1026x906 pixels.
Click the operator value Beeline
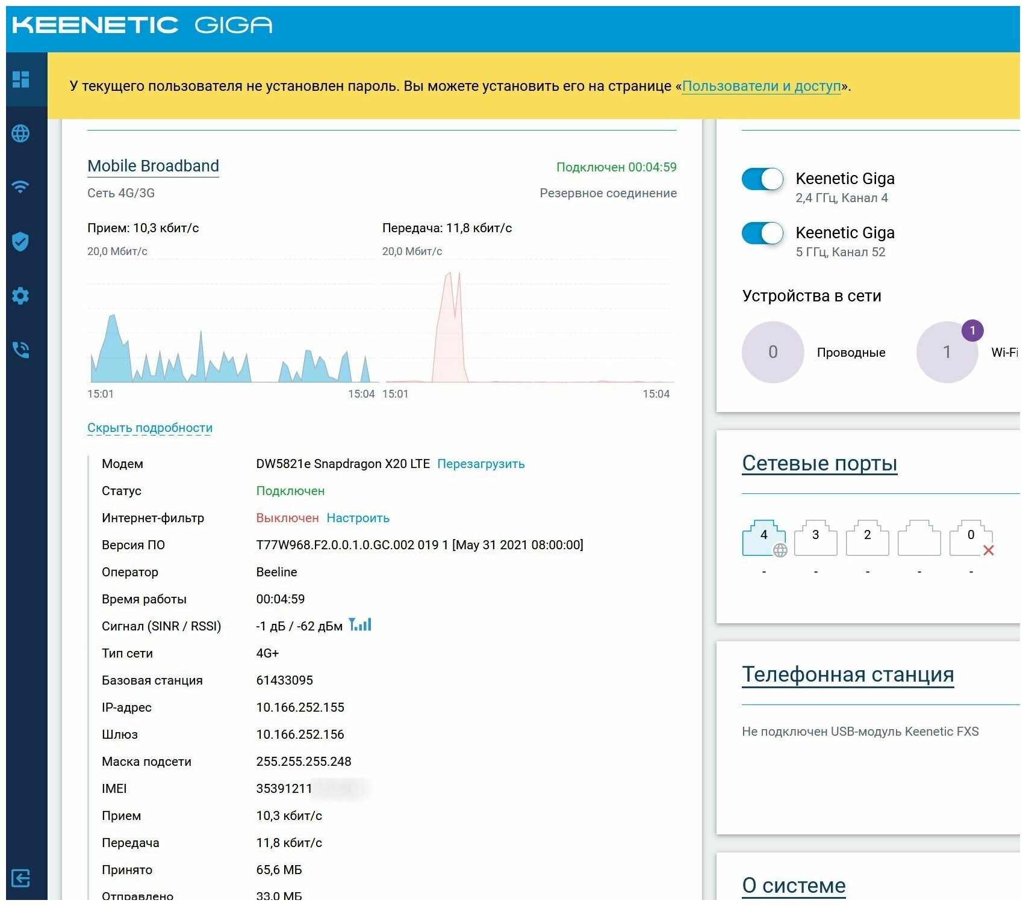click(277, 572)
